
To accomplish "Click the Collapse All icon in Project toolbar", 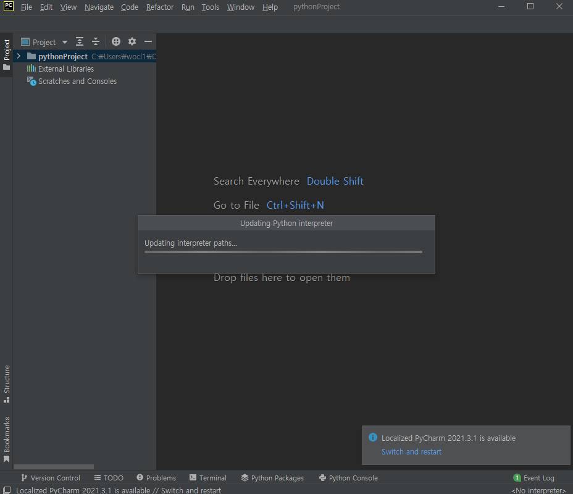I will pyautogui.click(x=96, y=41).
